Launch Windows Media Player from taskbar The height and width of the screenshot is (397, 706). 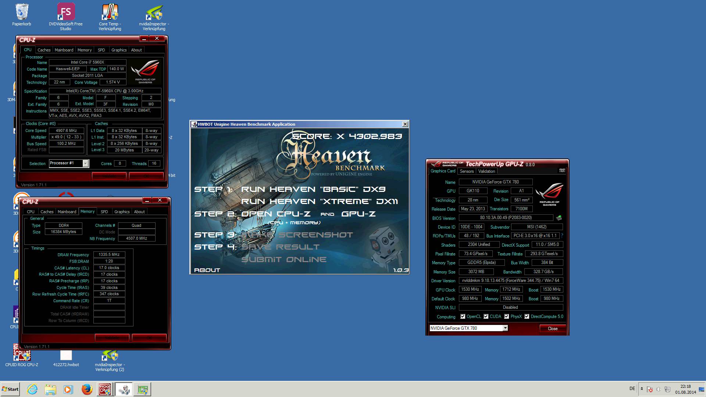pyautogui.click(x=68, y=389)
